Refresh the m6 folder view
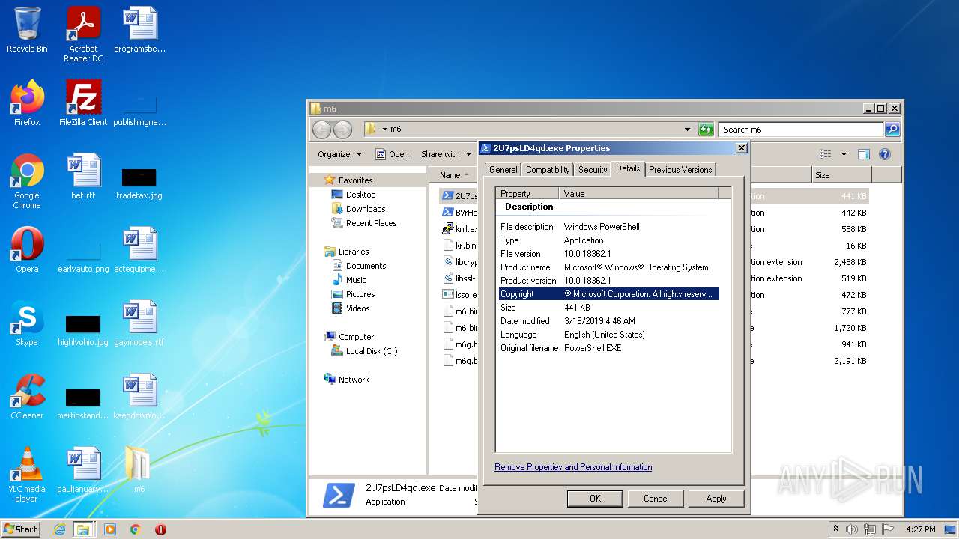Image resolution: width=959 pixels, height=539 pixels. pyautogui.click(x=706, y=130)
